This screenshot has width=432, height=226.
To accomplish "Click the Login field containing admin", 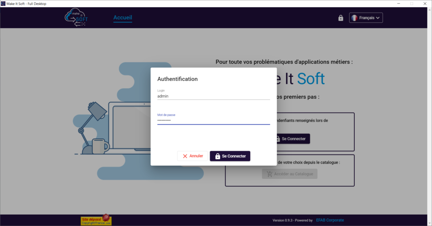I will (213, 96).
